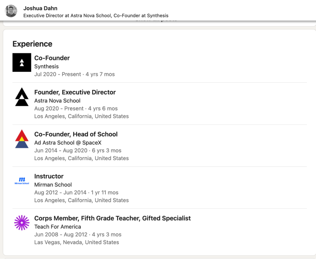
Task: Select the Las Vegas, Nevada location text
Action: click(x=77, y=243)
